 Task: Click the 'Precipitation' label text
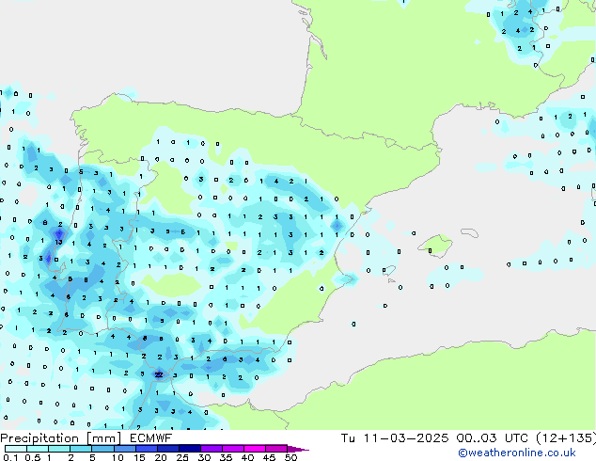39,438
